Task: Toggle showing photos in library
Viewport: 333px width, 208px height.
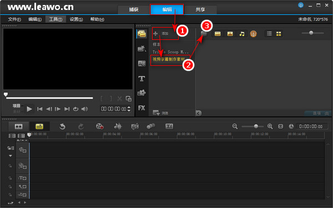Action: pos(230,34)
